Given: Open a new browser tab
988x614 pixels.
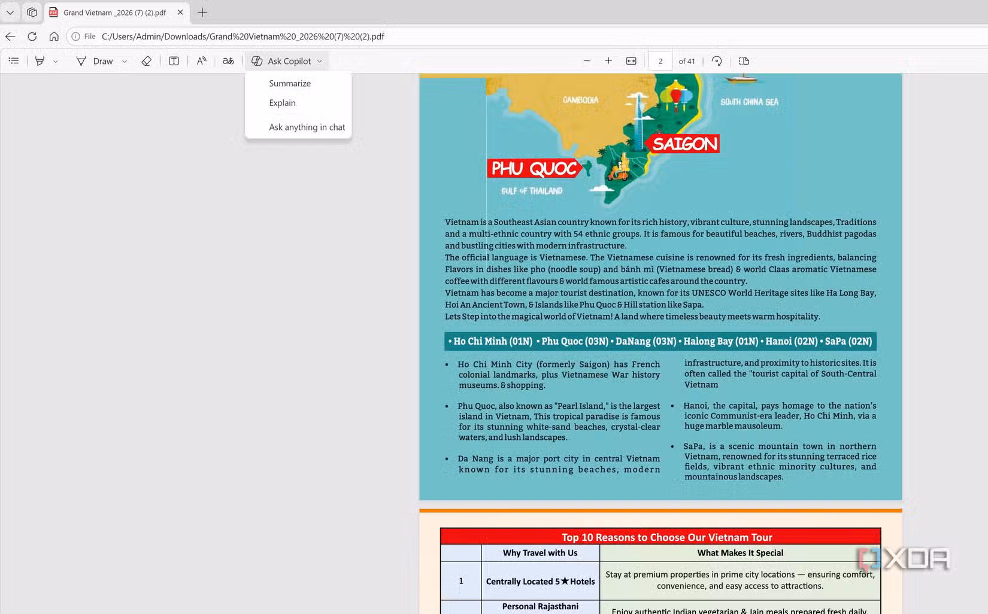Looking at the screenshot, I should 202,12.
